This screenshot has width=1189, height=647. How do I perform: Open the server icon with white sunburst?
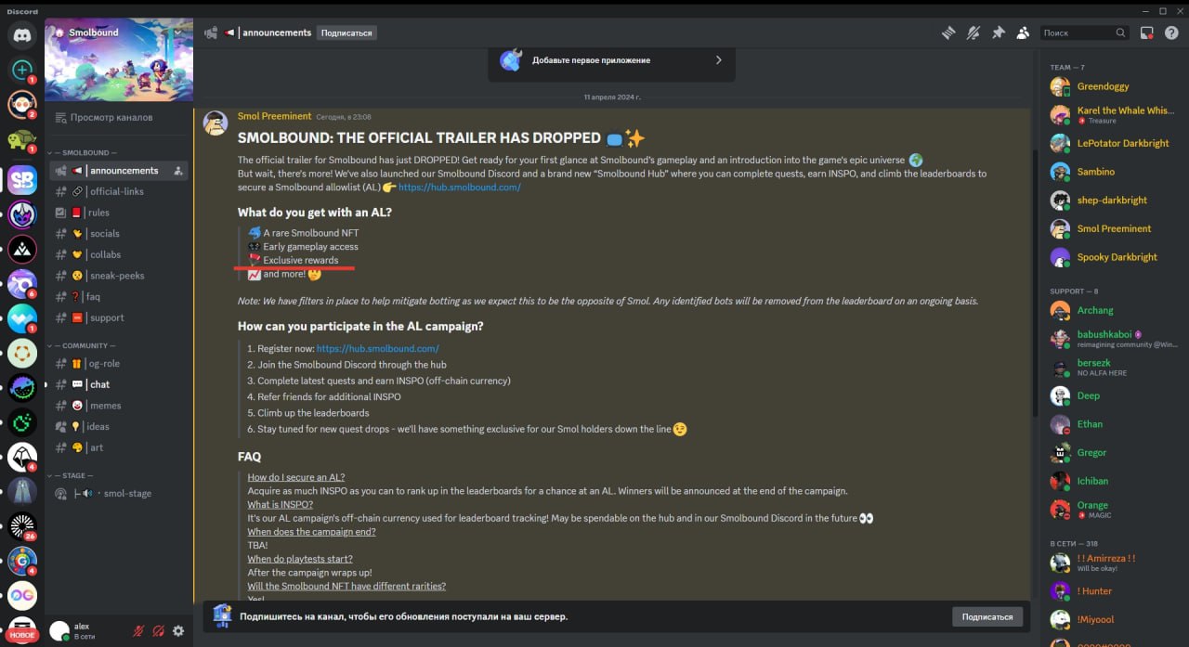click(x=22, y=525)
